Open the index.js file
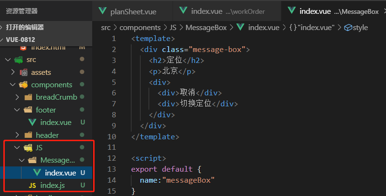Image resolution: width=386 pixels, height=196 pixels. pyautogui.click(x=53, y=186)
